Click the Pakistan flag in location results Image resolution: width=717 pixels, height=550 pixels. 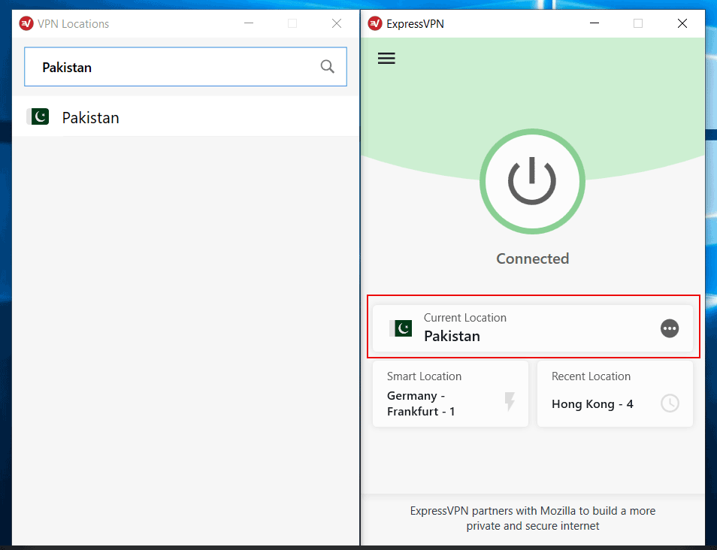point(38,116)
